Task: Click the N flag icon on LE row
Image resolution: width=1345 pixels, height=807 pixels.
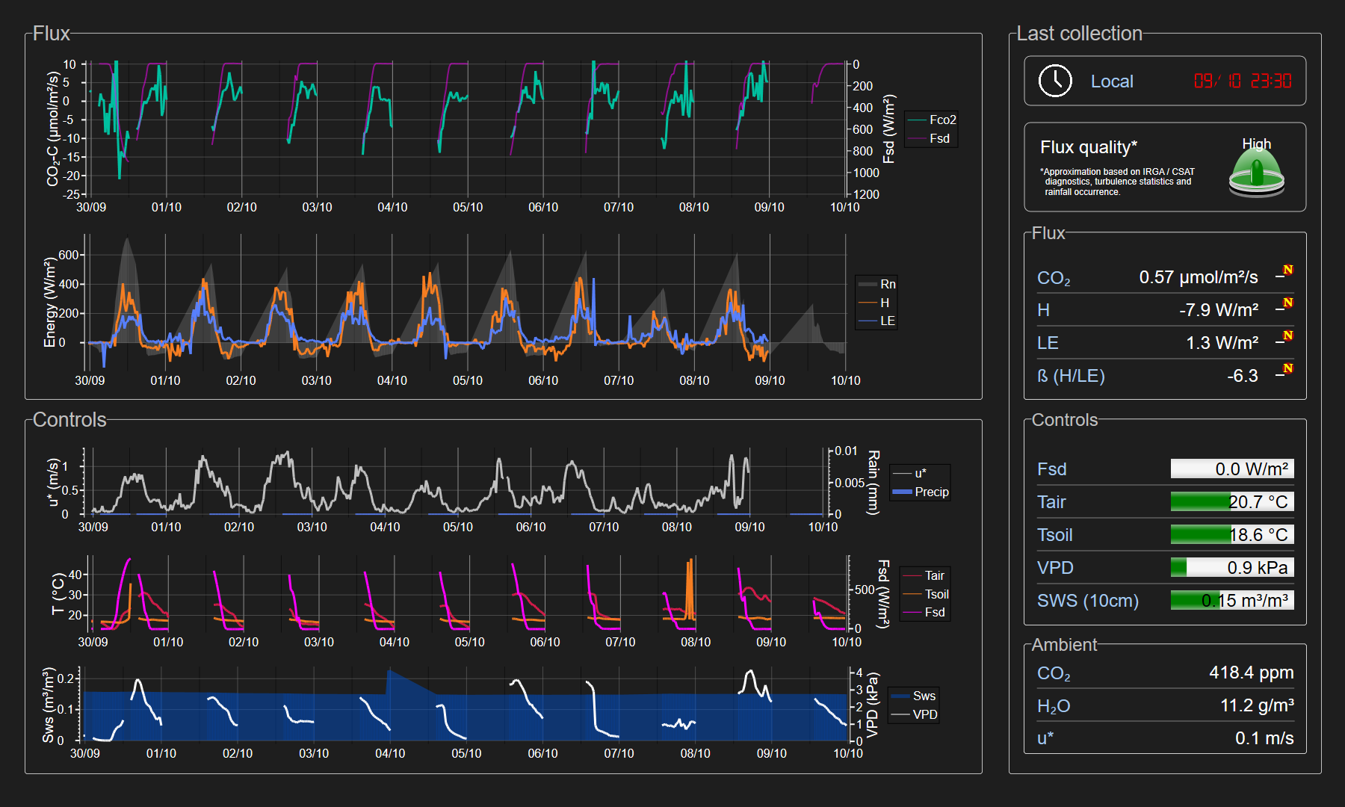Action: (1287, 337)
